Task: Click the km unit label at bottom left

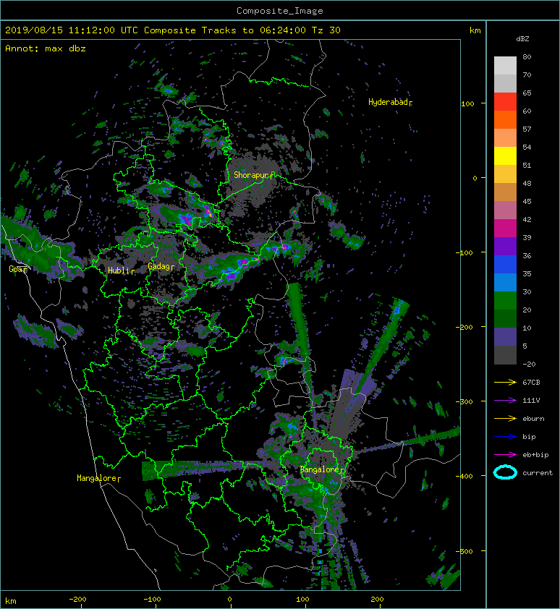Action: [x=11, y=601]
